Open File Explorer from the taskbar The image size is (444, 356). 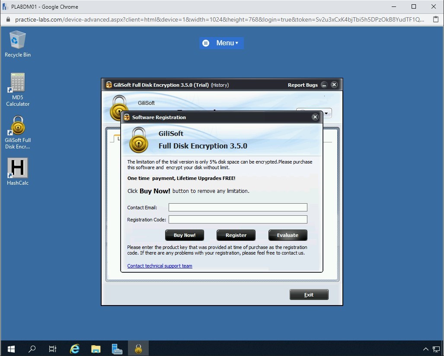click(96, 349)
